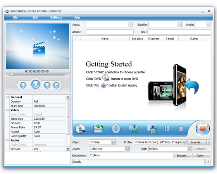Click the Open... destination button
The width and height of the screenshot is (217, 174).
point(201,155)
